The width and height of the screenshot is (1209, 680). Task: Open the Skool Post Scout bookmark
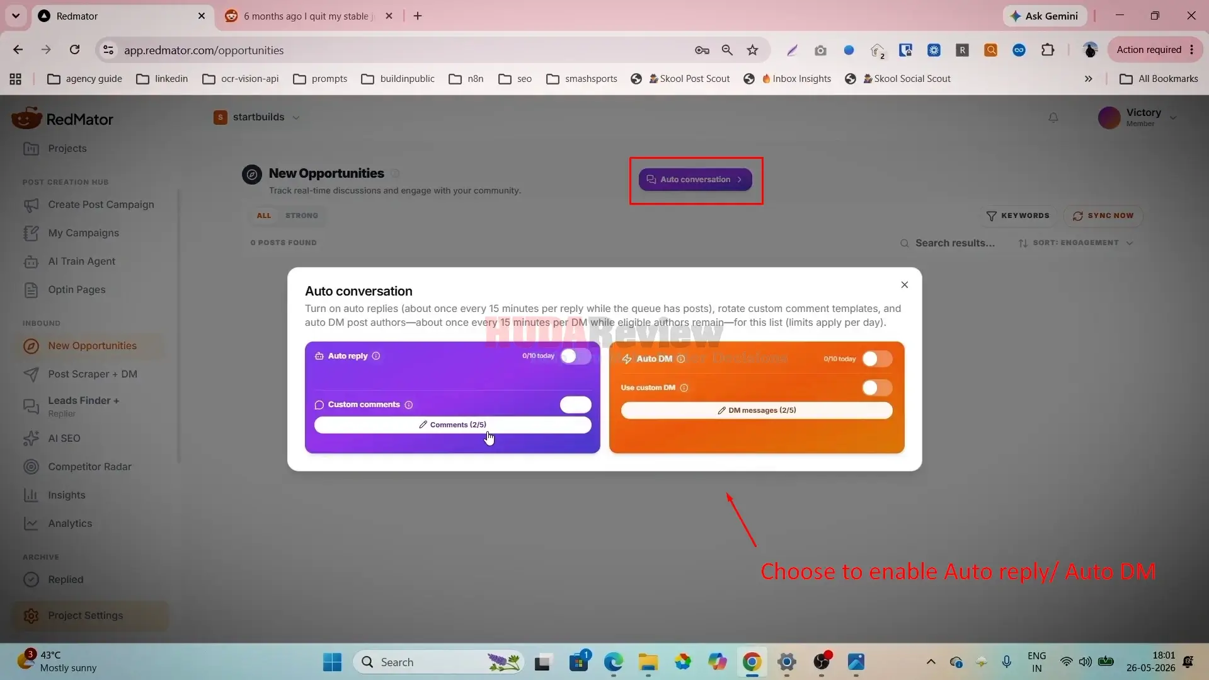(680, 79)
